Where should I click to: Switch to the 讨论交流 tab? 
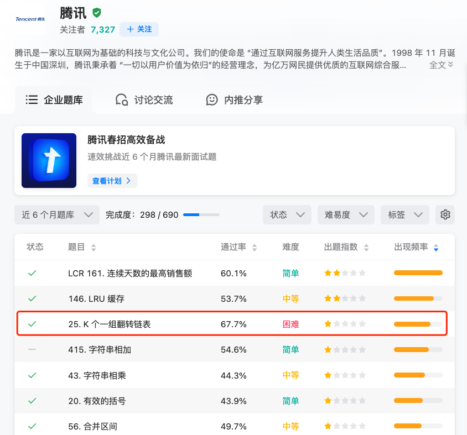[x=144, y=99]
